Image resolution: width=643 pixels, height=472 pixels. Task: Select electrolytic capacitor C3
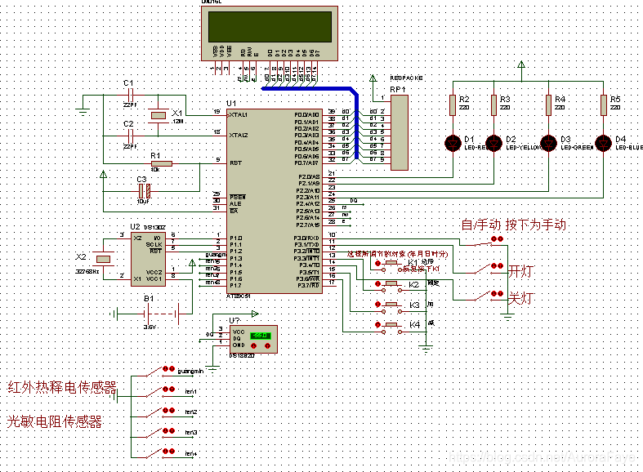pos(144,191)
